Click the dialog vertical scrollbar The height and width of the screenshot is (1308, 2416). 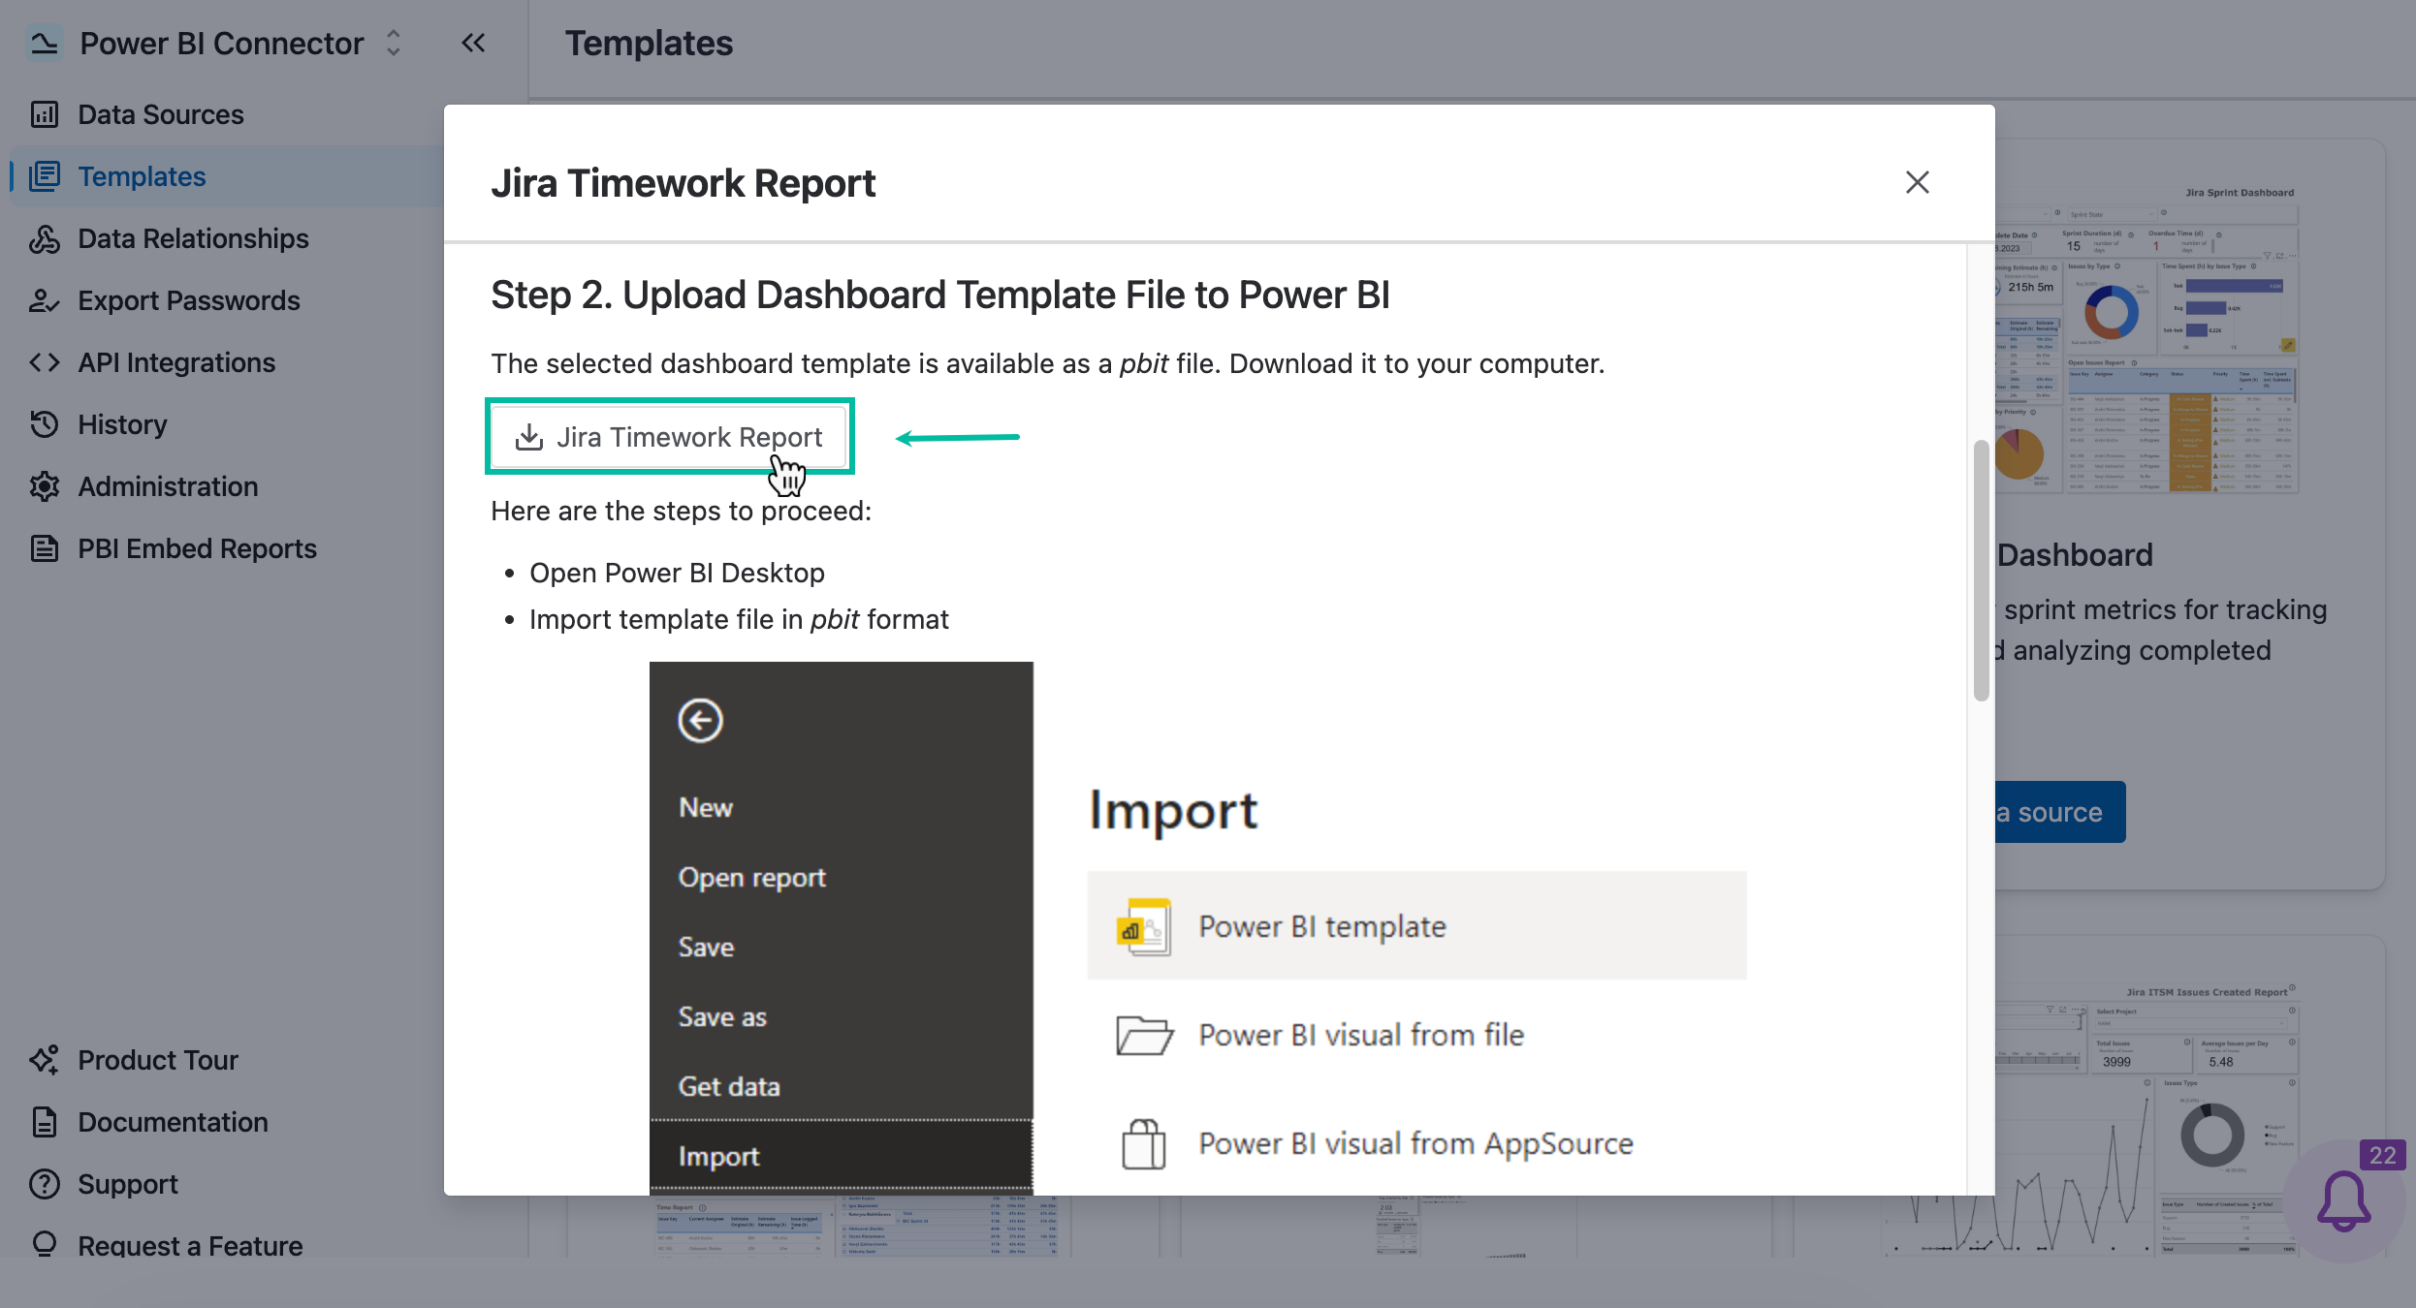click(1981, 570)
